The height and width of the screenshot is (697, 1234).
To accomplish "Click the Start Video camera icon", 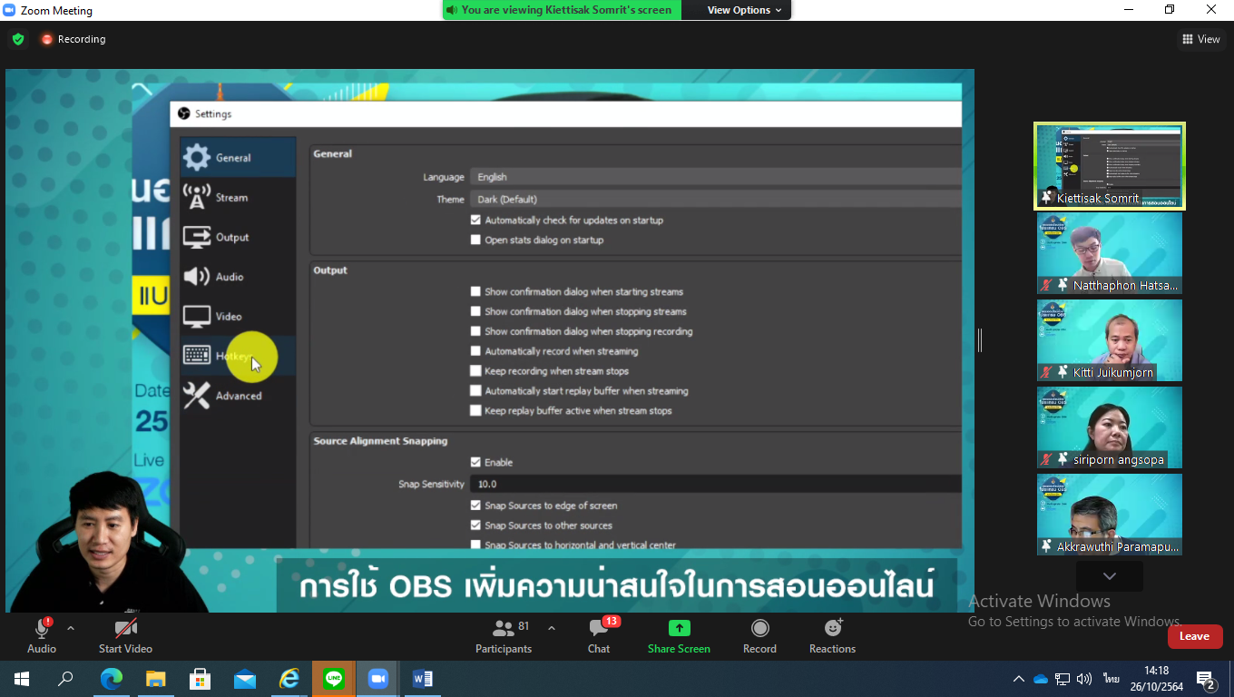I will tap(125, 628).
